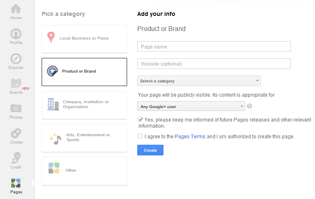Click the Add your info heading
Viewport: 315px width, 199px height.
tap(156, 14)
